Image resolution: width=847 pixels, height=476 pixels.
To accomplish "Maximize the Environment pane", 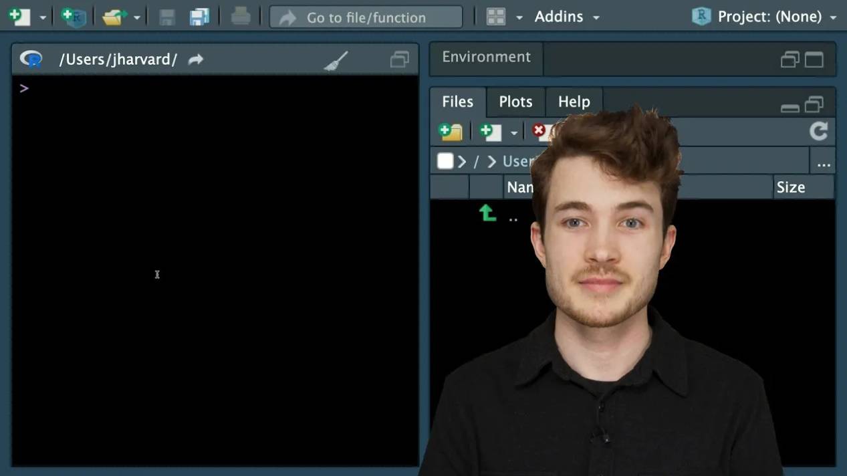I will [x=814, y=60].
